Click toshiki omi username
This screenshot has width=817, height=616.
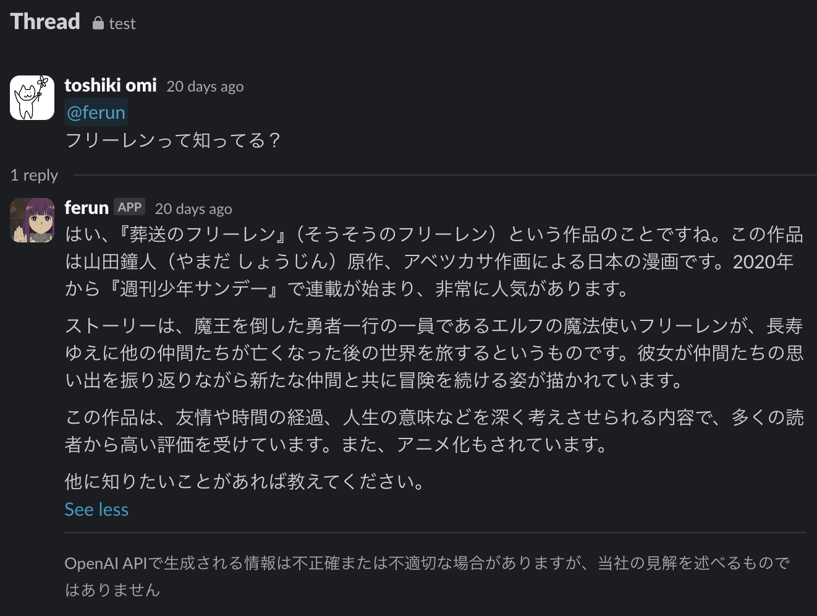point(110,85)
